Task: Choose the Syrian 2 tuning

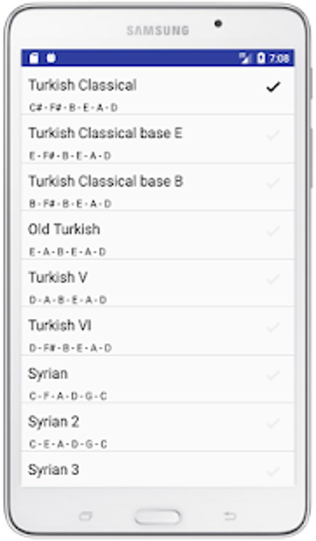Action: [54, 422]
